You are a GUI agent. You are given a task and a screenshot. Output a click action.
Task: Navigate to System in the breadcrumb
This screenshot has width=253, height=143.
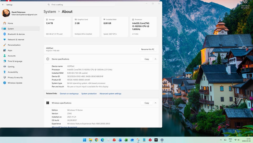coord(50,12)
